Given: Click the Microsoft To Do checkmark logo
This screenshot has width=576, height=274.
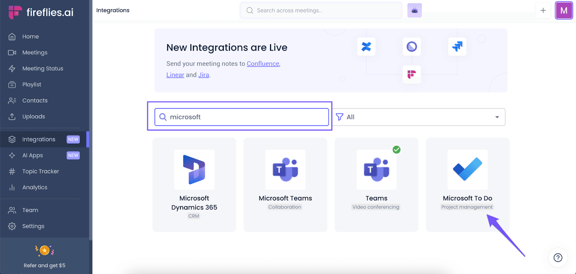Looking at the screenshot, I should (468, 169).
